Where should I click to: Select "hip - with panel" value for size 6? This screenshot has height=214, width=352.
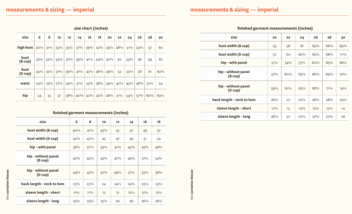click(x=76, y=147)
